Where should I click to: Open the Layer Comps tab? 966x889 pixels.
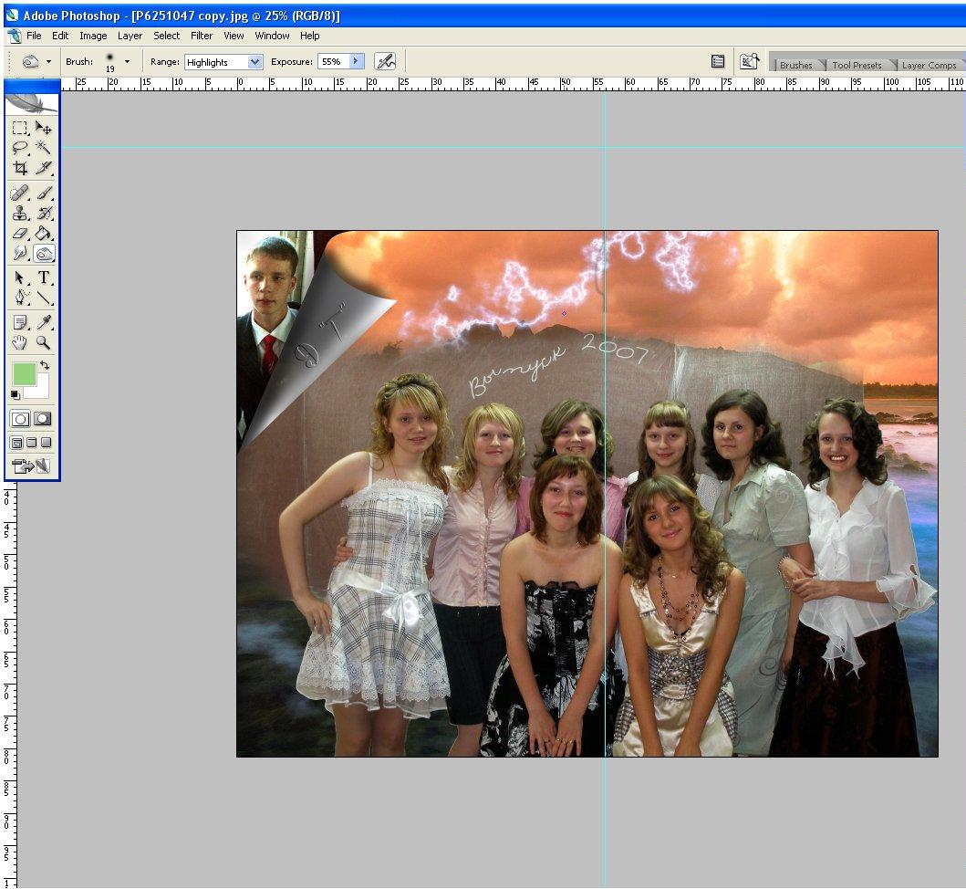point(928,65)
